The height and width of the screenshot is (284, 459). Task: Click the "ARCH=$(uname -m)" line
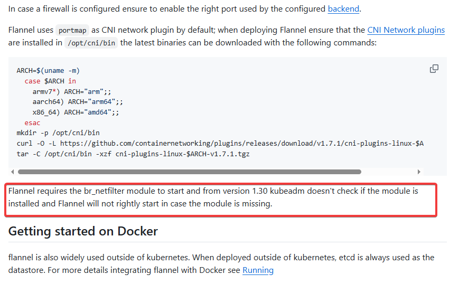[x=48, y=70]
